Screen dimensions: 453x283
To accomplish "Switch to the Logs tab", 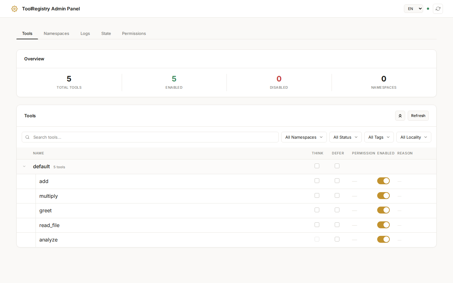I will click(x=85, y=33).
